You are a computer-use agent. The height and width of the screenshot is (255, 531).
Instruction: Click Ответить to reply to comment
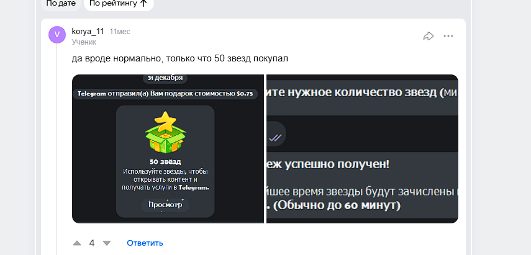145,243
